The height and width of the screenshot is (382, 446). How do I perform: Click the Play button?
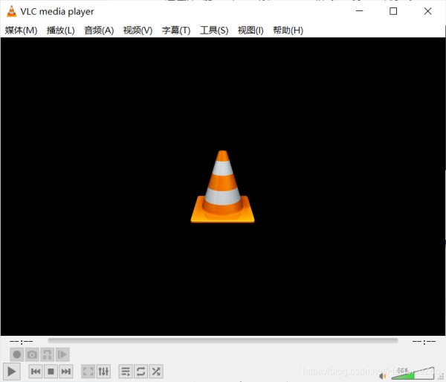pyautogui.click(x=11, y=372)
